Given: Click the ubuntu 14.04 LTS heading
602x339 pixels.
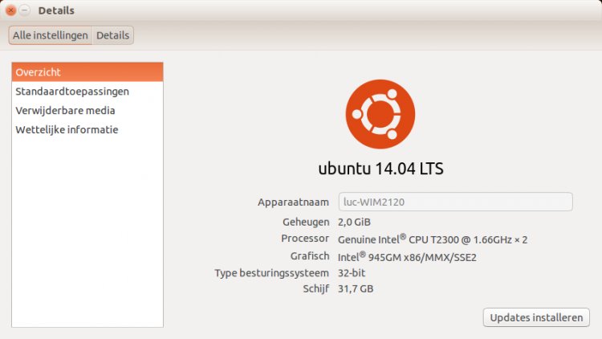Looking at the screenshot, I should (380, 169).
